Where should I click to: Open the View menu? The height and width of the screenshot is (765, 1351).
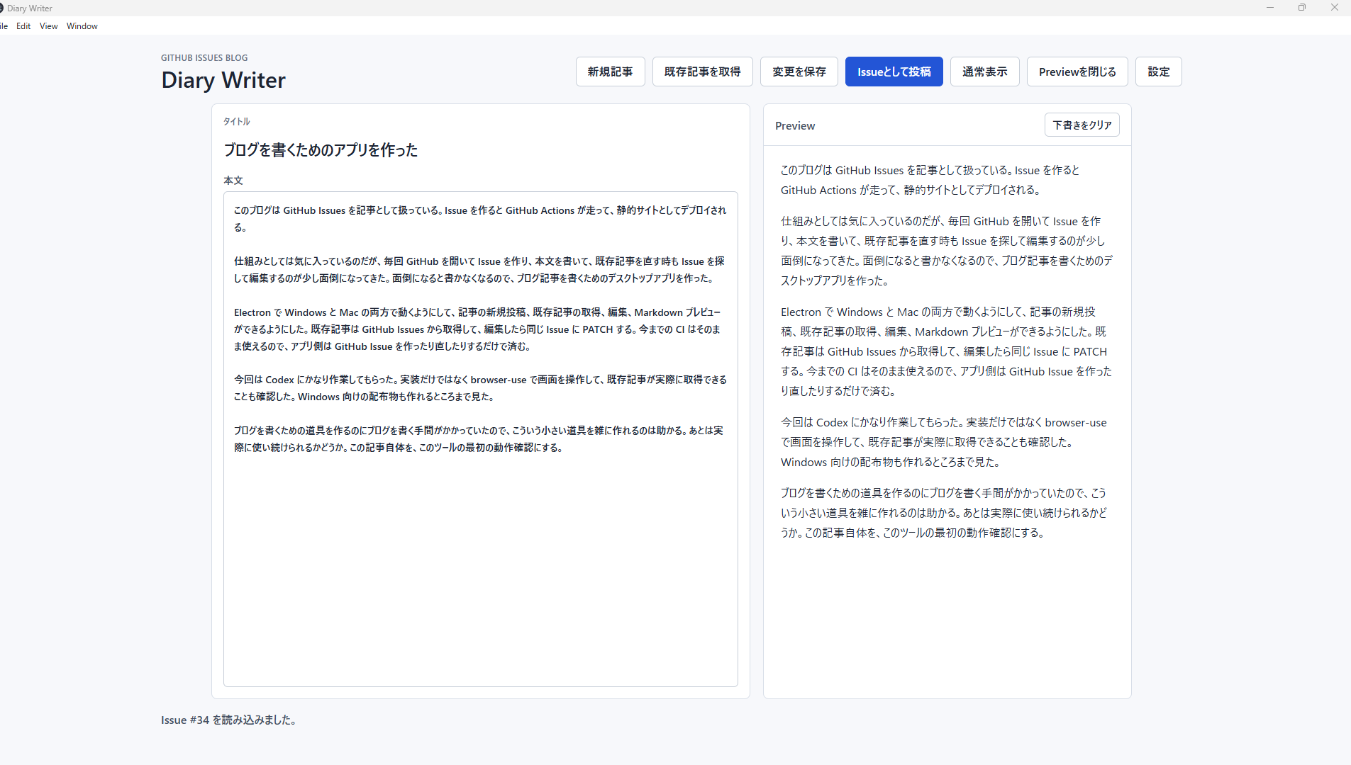(x=48, y=26)
